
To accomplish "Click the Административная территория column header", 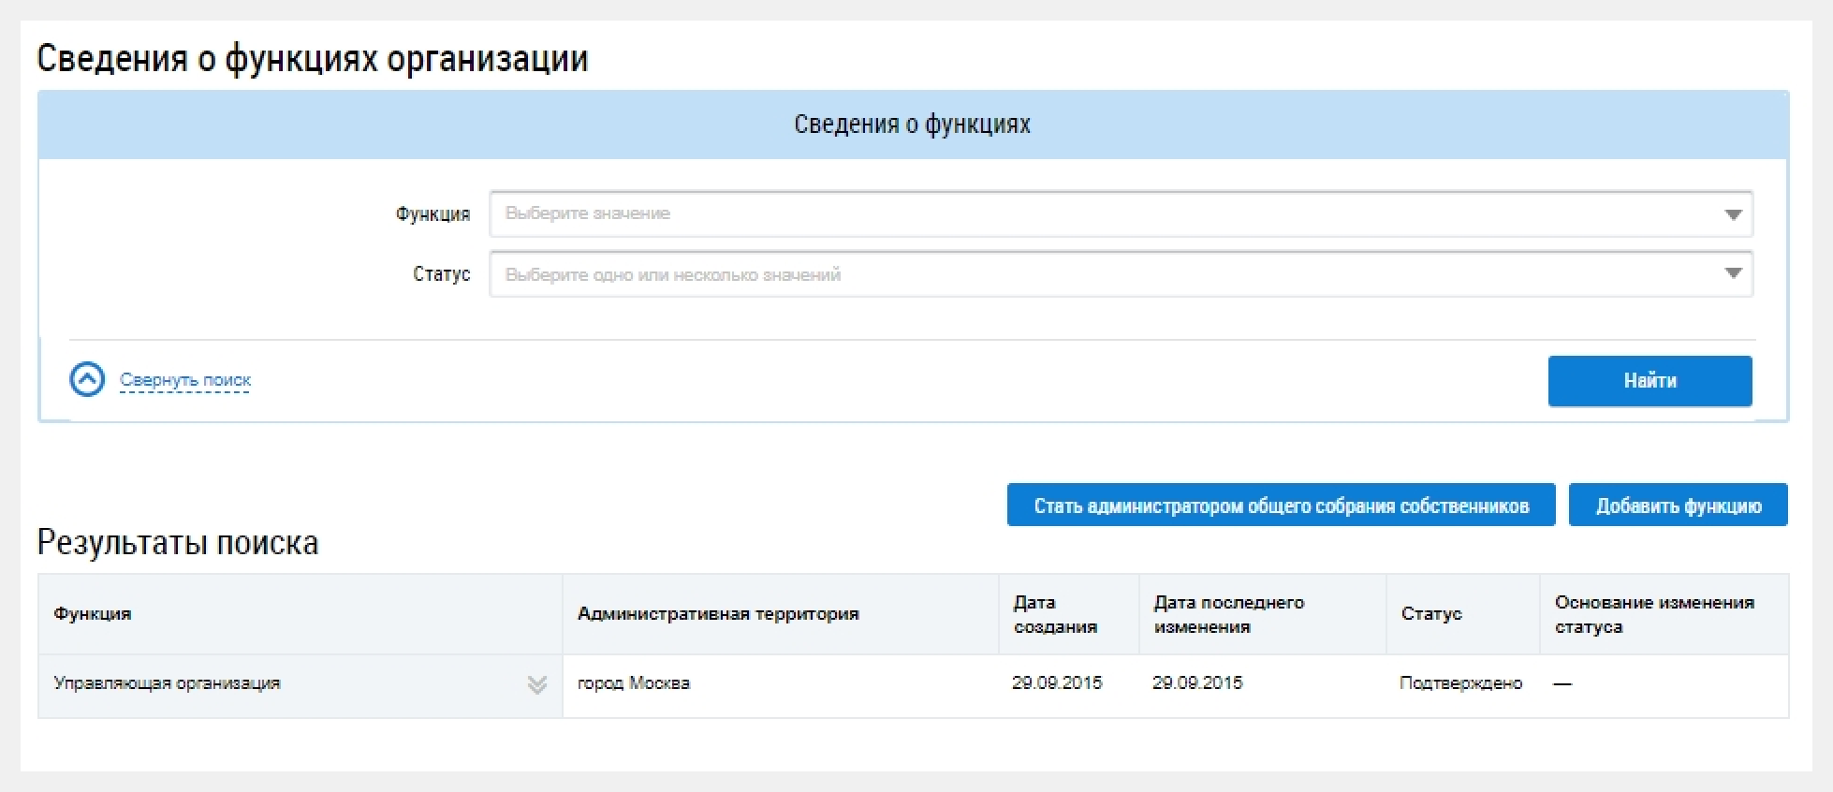I will pyautogui.click(x=718, y=614).
